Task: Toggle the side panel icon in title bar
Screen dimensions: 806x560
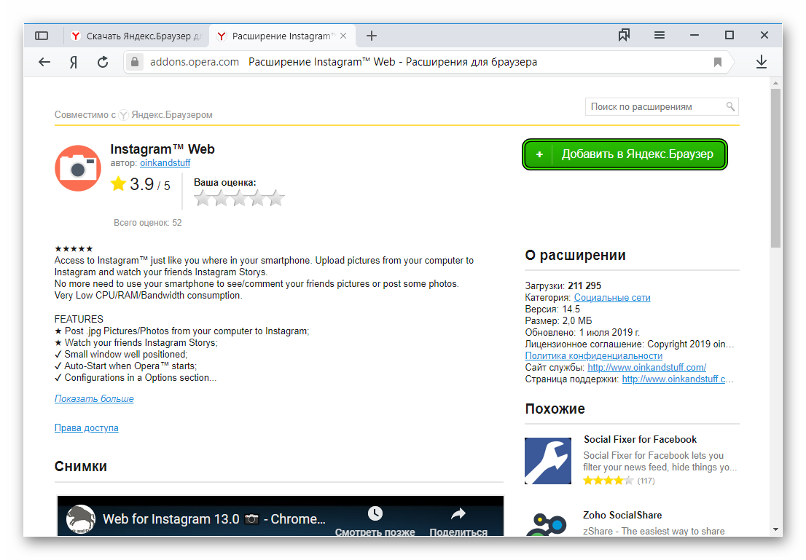Action: (x=42, y=36)
